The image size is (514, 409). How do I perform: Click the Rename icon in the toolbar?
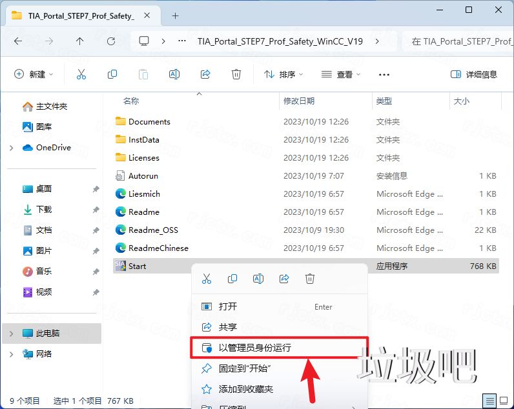174,74
